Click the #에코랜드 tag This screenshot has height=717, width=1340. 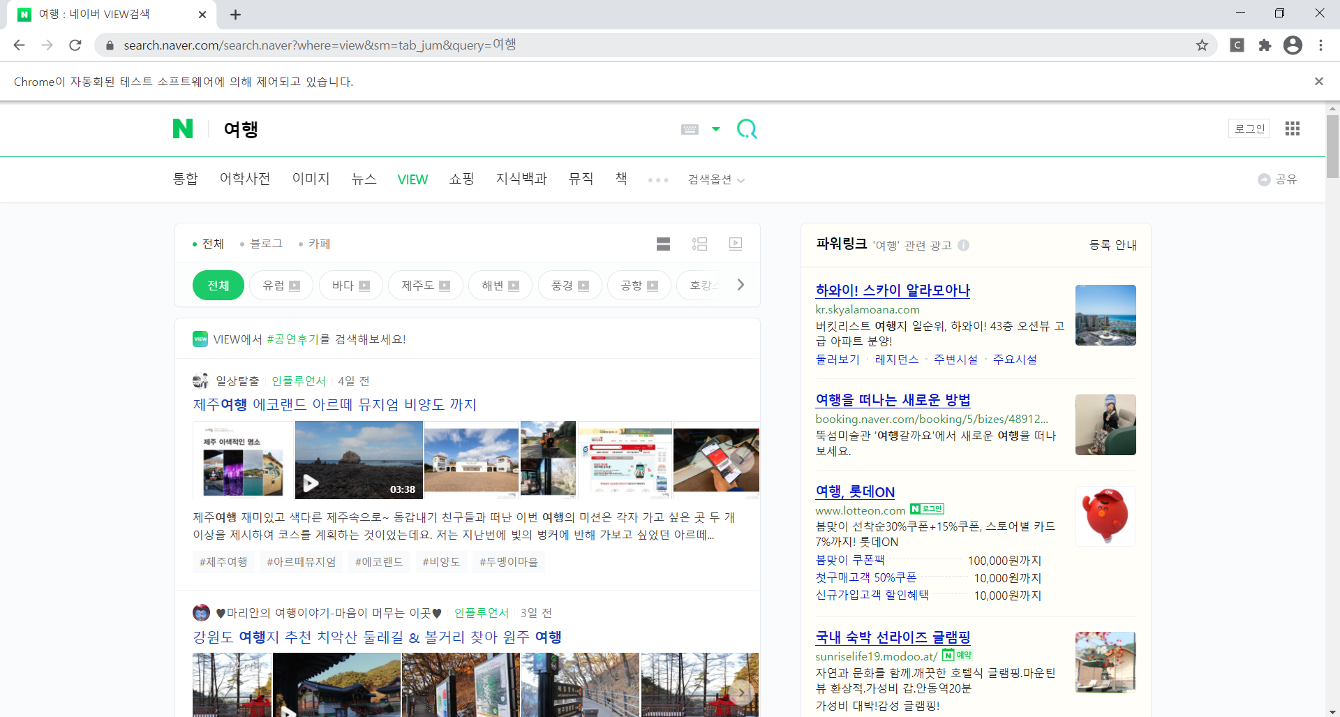coord(379,562)
